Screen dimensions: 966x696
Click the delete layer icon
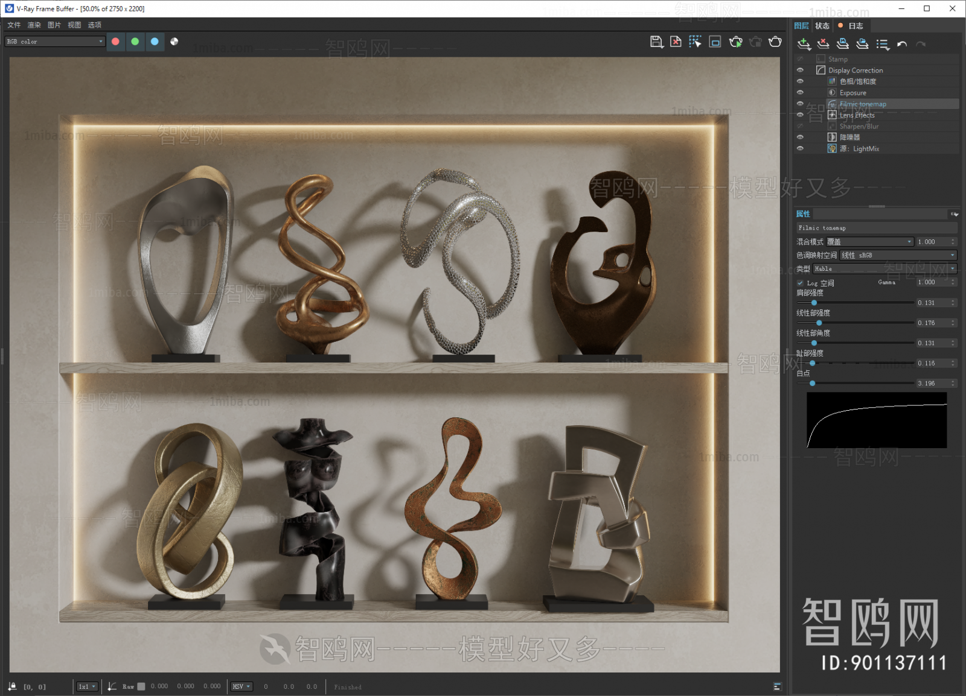(x=823, y=44)
